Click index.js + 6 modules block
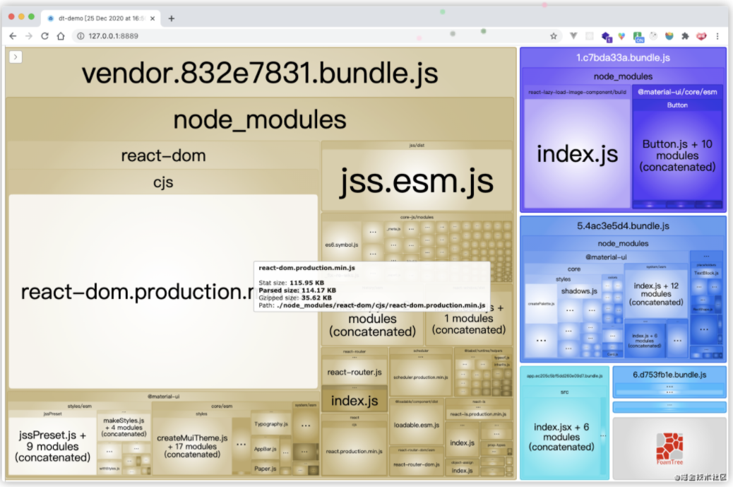The width and height of the screenshot is (733, 487). pyautogui.click(x=644, y=341)
